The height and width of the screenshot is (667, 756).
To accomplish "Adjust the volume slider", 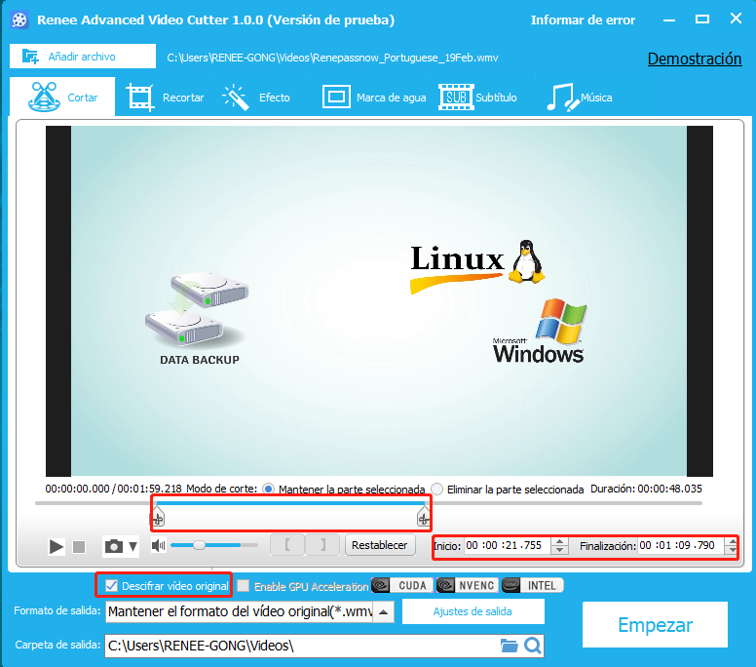I will 213,545.
